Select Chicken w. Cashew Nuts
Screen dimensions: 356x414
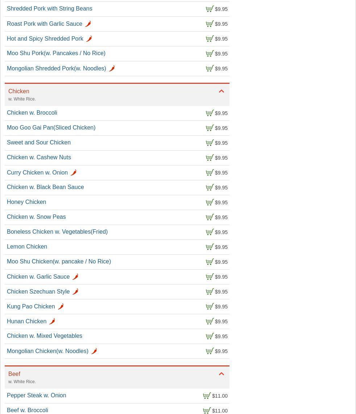pos(39,157)
